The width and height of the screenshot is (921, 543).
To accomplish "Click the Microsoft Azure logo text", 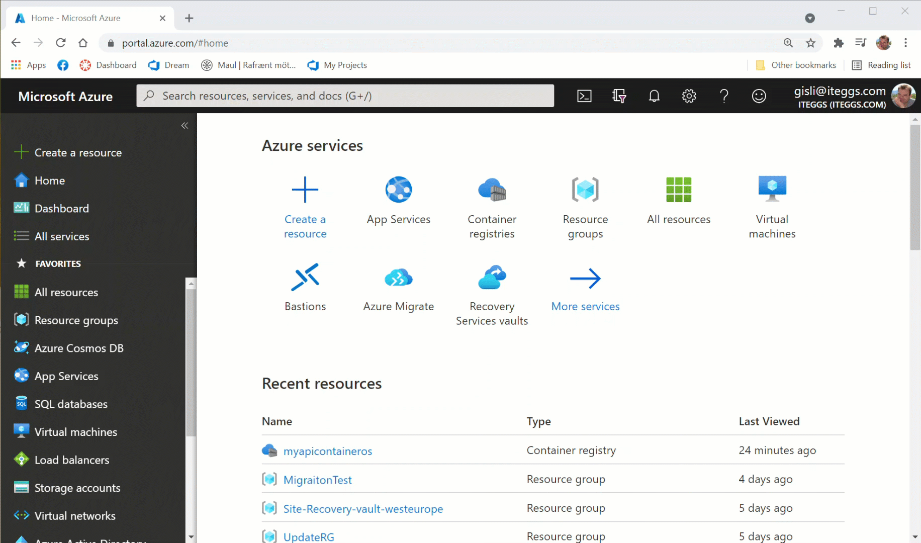I will [65, 97].
